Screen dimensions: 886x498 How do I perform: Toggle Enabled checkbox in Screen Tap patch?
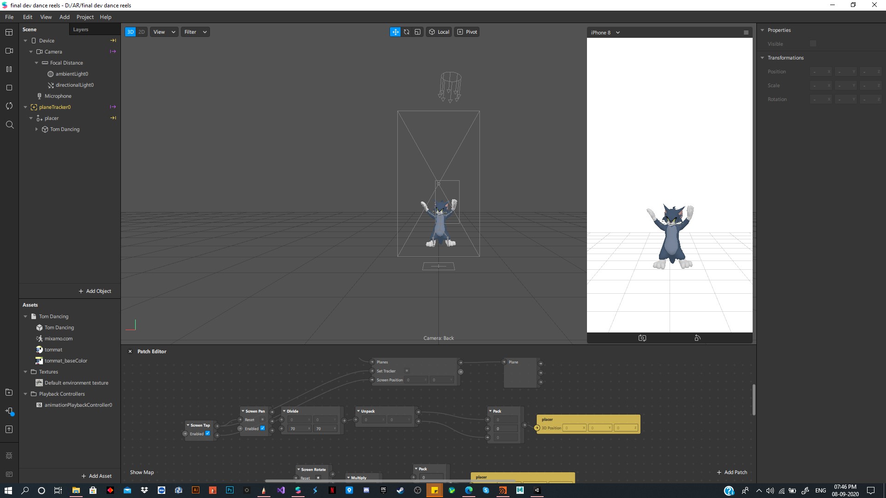(x=208, y=433)
